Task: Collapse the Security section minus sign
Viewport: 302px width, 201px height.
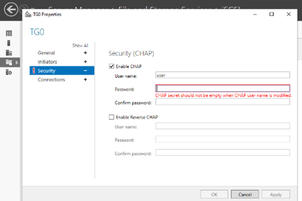Action: (85, 71)
